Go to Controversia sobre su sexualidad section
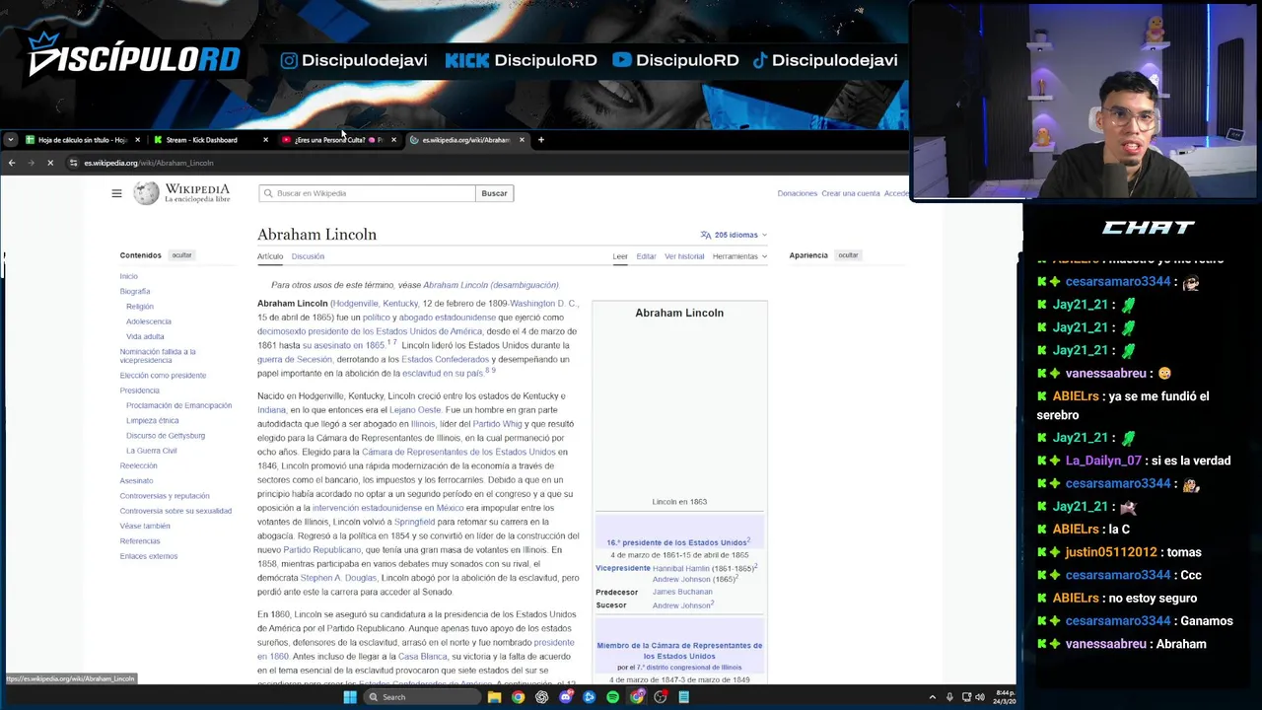1262x710 pixels. click(x=175, y=511)
